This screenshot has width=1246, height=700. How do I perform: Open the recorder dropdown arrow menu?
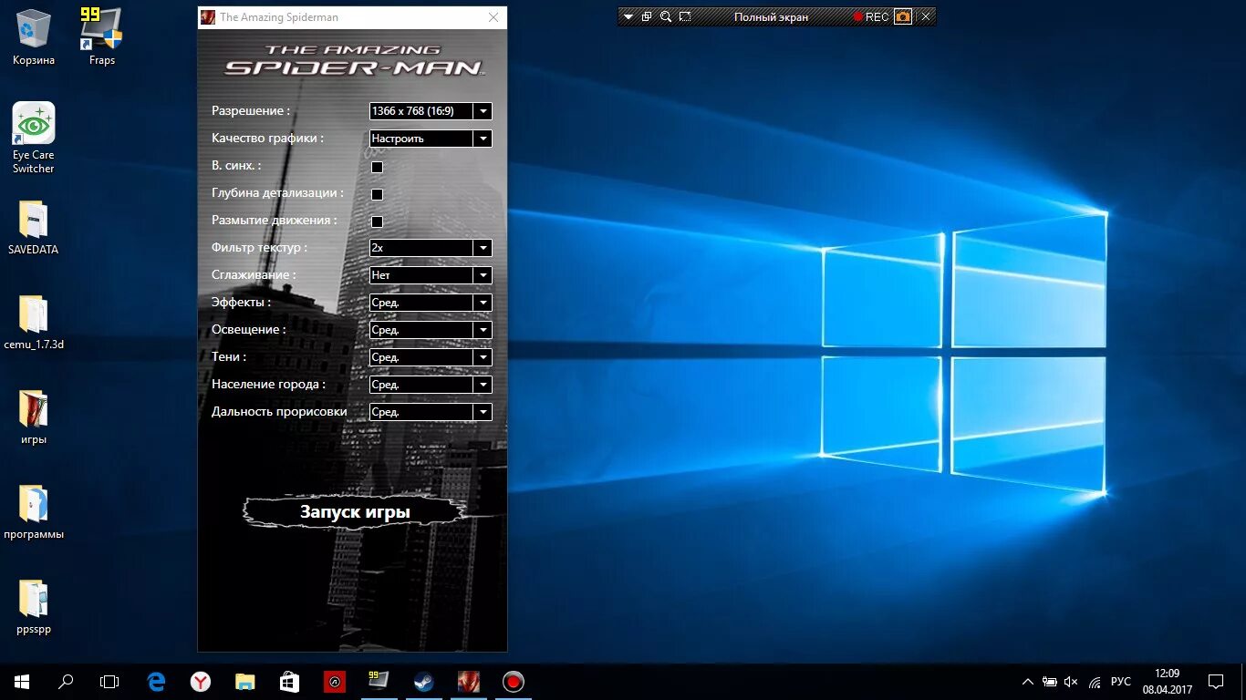(628, 16)
